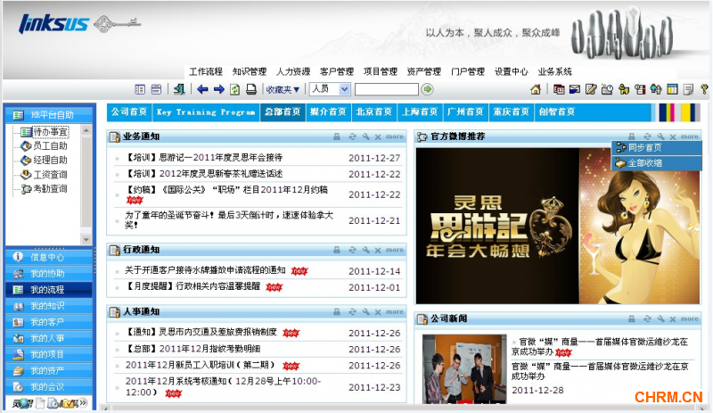This screenshot has width=713, height=413.
Task: Open help with the question mark icon
Action: pyautogui.click(x=704, y=90)
